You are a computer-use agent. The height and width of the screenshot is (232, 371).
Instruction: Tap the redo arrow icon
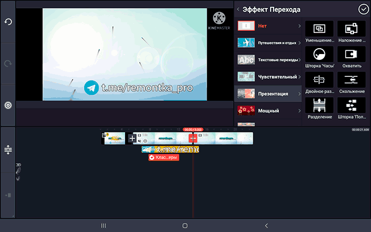8,64
